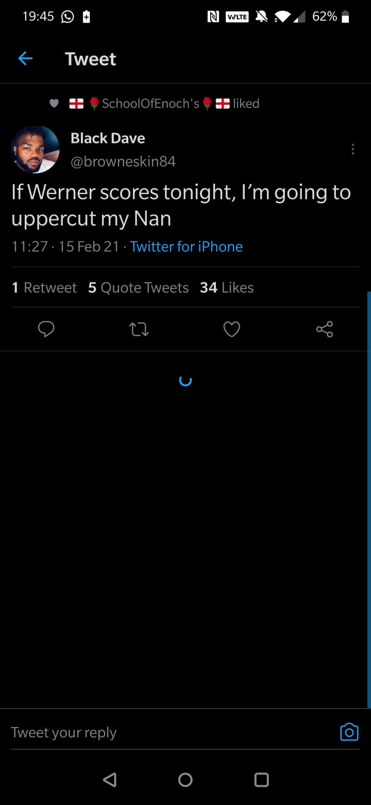Image resolution: width=371 pixels, height=805 pixels.
Task: Open the Black Dave display name
Action: (x=108, y=138)
